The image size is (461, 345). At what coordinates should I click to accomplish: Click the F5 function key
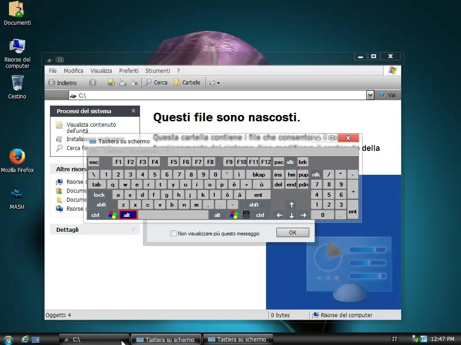coord(174,162)
